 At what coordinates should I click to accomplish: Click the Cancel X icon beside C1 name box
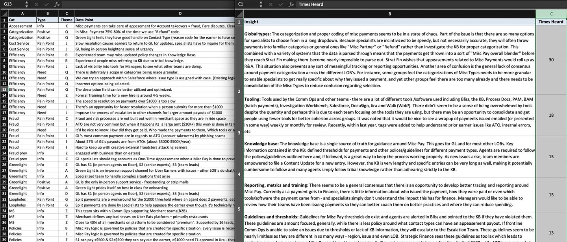click(x=271, y=4)
